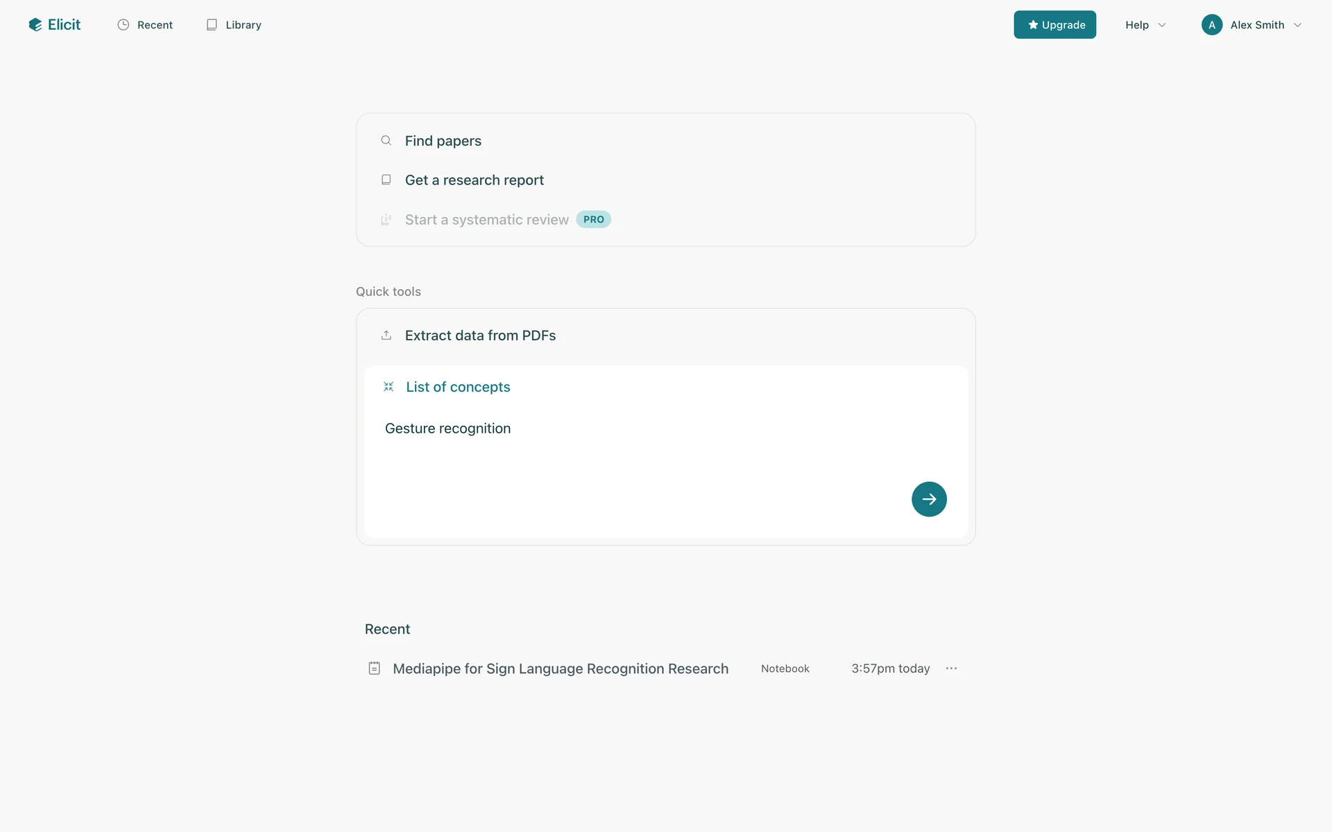1332x832 pixels.
Task: Open Mediapipe for Sign Language Recognition Research
Action: pos(560,668)
